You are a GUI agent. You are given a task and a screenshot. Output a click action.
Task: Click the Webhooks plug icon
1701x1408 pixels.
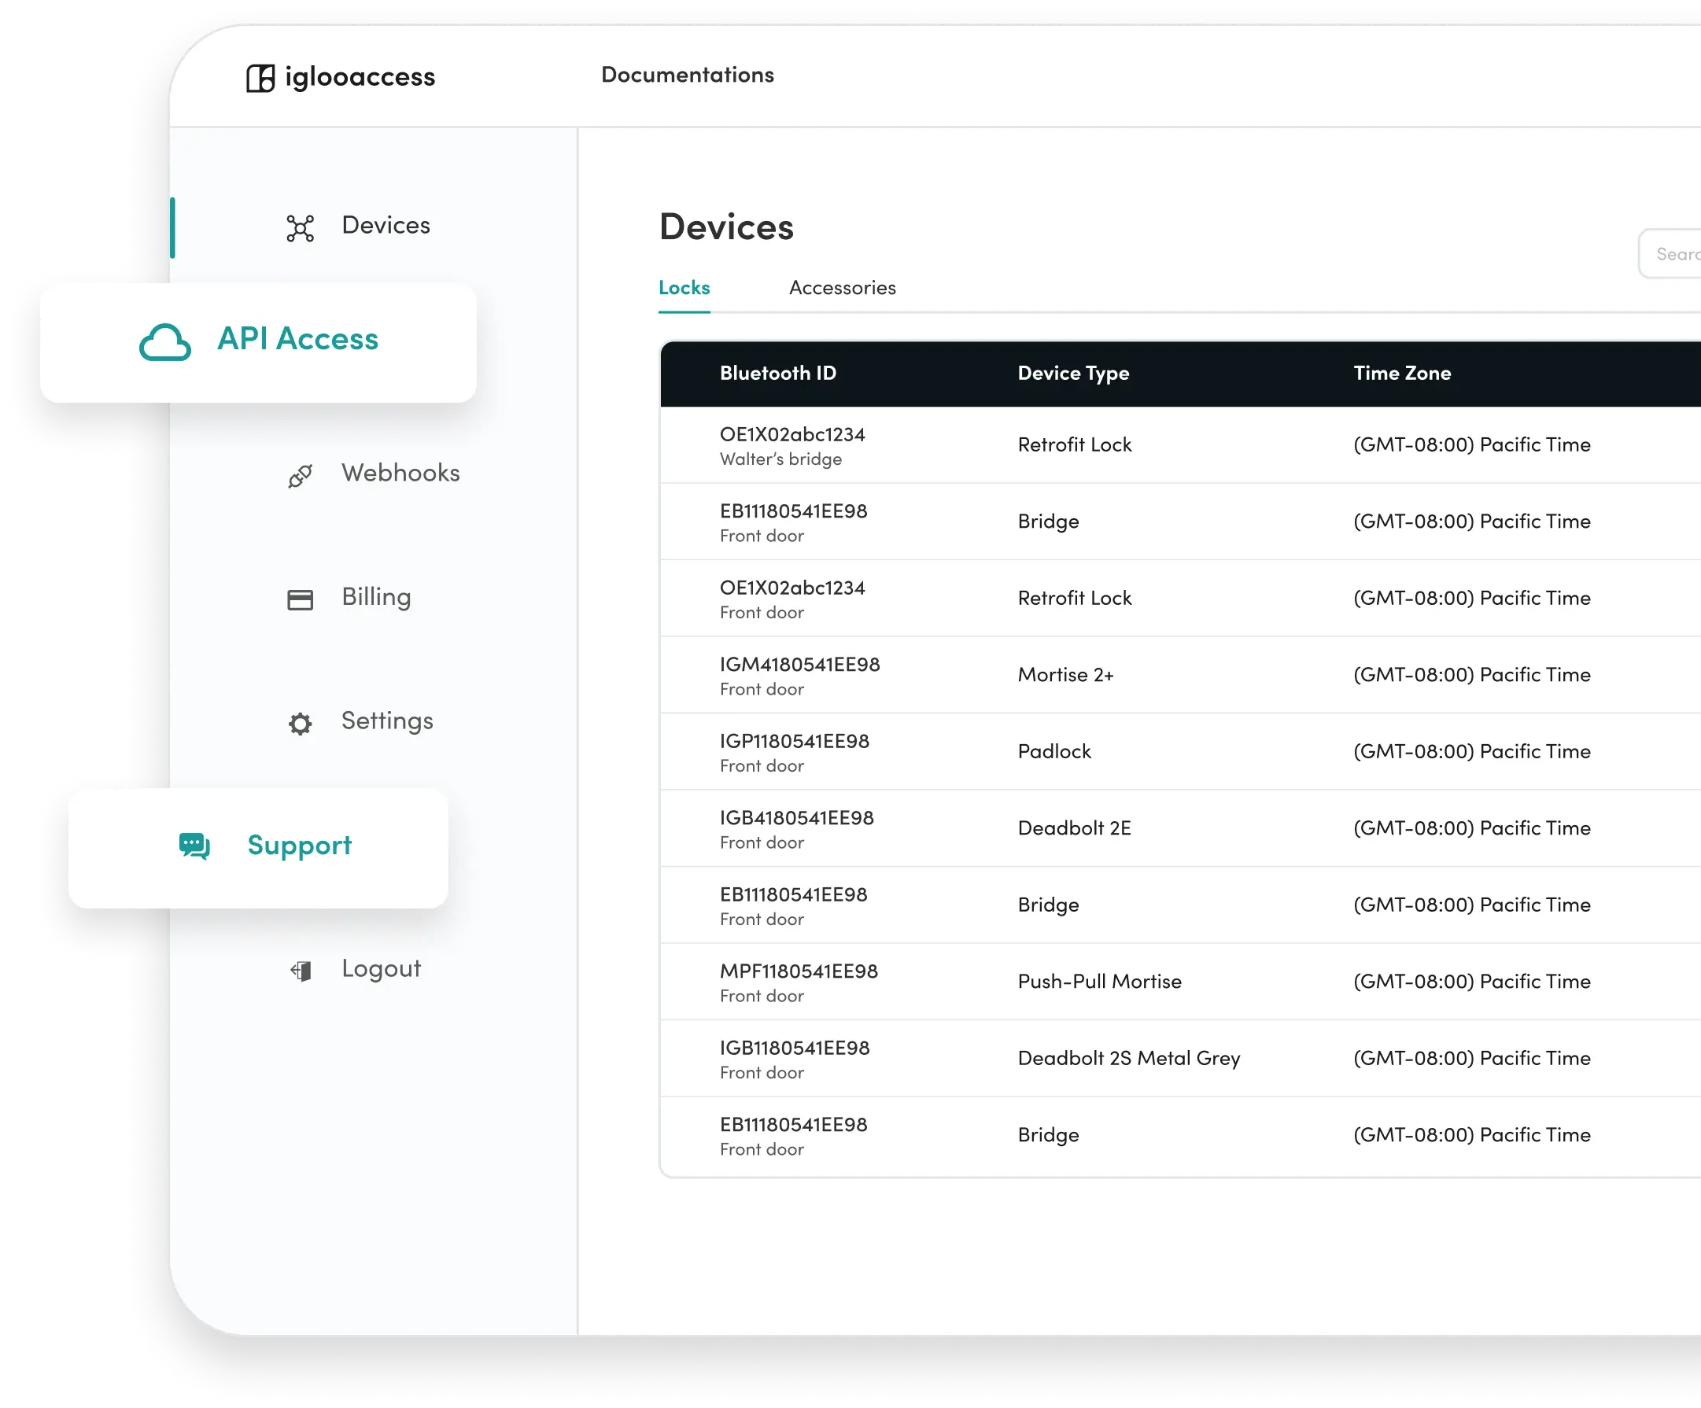tap(300, 476)
